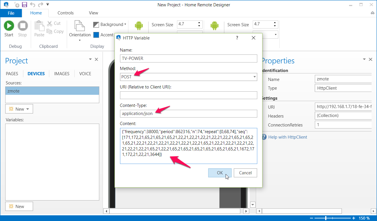Viewport: 377px width, 221px height.
Task: Click the Content text area with JSON
Action: [x=188, y=146]
